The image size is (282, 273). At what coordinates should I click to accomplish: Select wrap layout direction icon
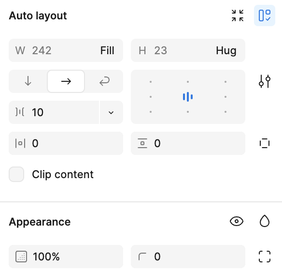[x=104, y=81]
